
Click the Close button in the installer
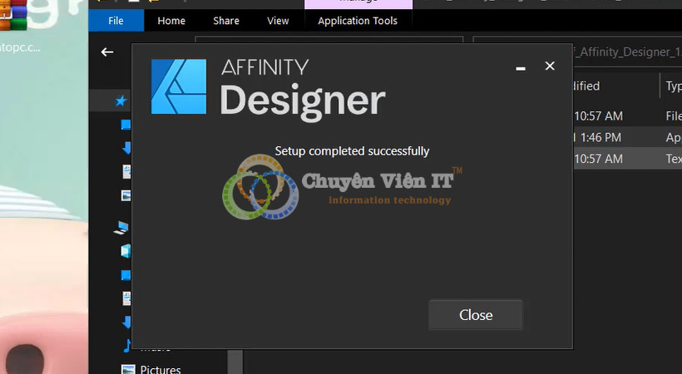coord(476,315)
